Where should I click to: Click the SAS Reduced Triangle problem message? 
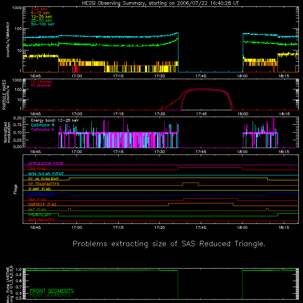point(169,244)
